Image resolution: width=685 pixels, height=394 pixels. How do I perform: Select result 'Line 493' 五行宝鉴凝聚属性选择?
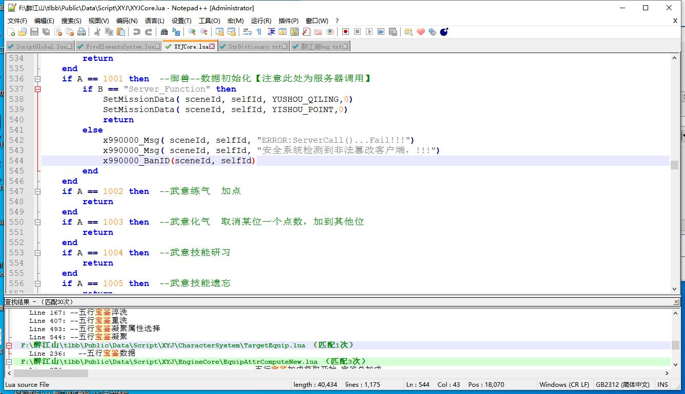point(94,329)
